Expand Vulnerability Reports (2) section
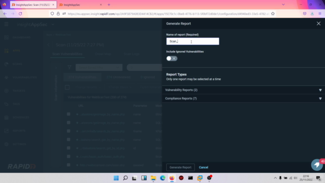 pyautogui.click(x=243, y=90)
